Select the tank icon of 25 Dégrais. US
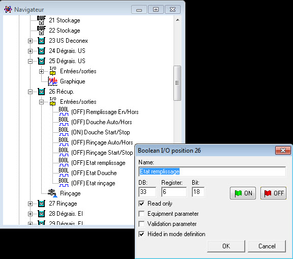The width and height of the screenshot is (293, 259). [42, 61]
